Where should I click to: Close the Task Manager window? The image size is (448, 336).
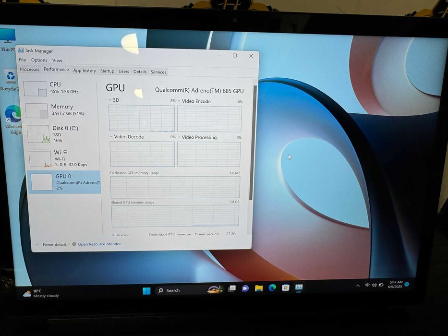tap(251, 56)
